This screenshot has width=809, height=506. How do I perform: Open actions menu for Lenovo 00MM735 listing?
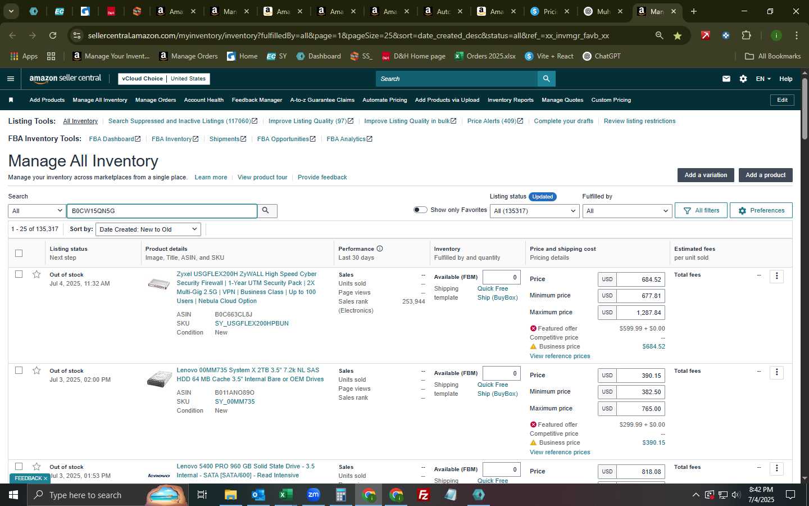776,372
